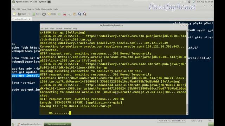The image size is (225, 126).
Task: Open the Edit menu of the text editor
Action: pyautogui.click(x=18, y=9)
